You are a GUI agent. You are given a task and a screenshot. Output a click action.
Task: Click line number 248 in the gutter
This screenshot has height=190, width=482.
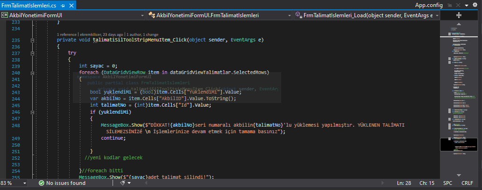(15, 125)
